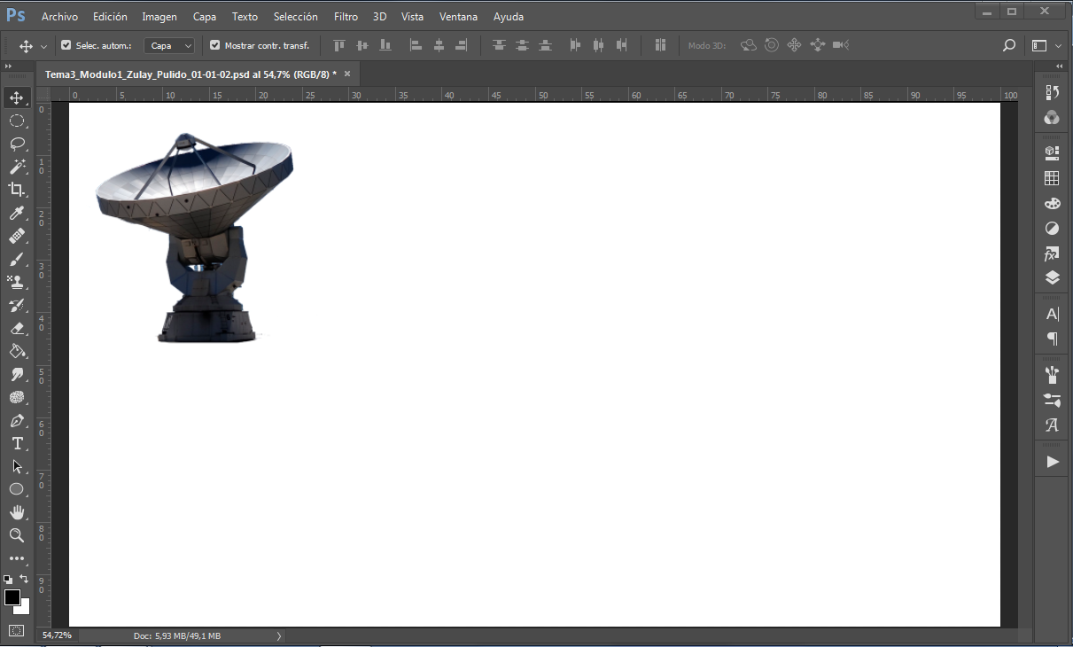Select the Eyedropper tool
Image resolution: width=1073 pixels, height=647 pixels.
(x=17, y=213)
